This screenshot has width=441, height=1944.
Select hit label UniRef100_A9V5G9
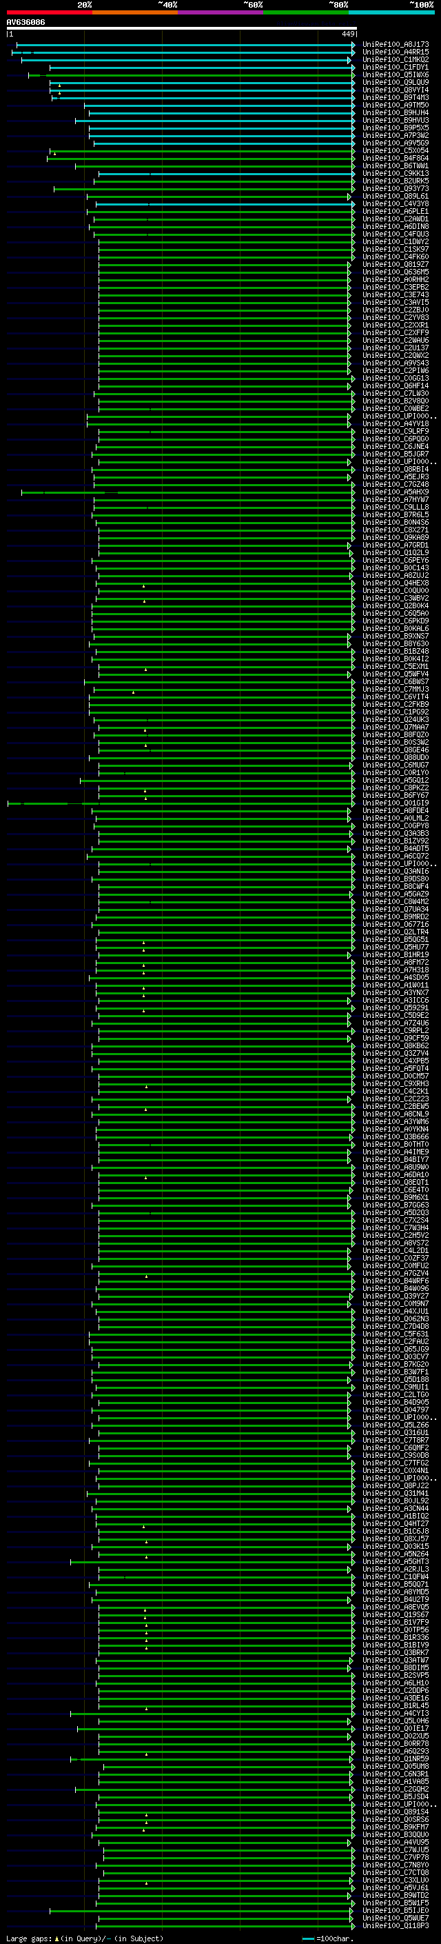[395, 143]
